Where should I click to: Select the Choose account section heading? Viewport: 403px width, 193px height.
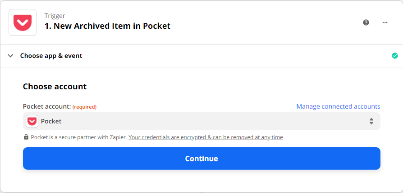55,87
